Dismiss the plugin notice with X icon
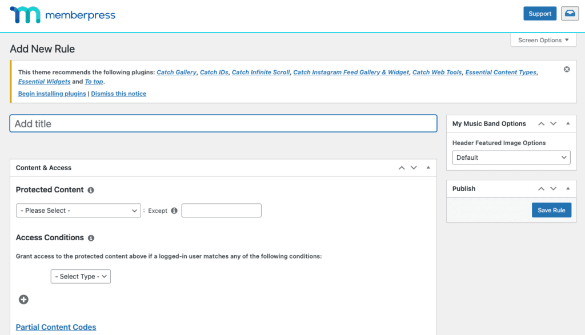Image resolution: width=585 pixels, height=335 pixels. point(567,69)
